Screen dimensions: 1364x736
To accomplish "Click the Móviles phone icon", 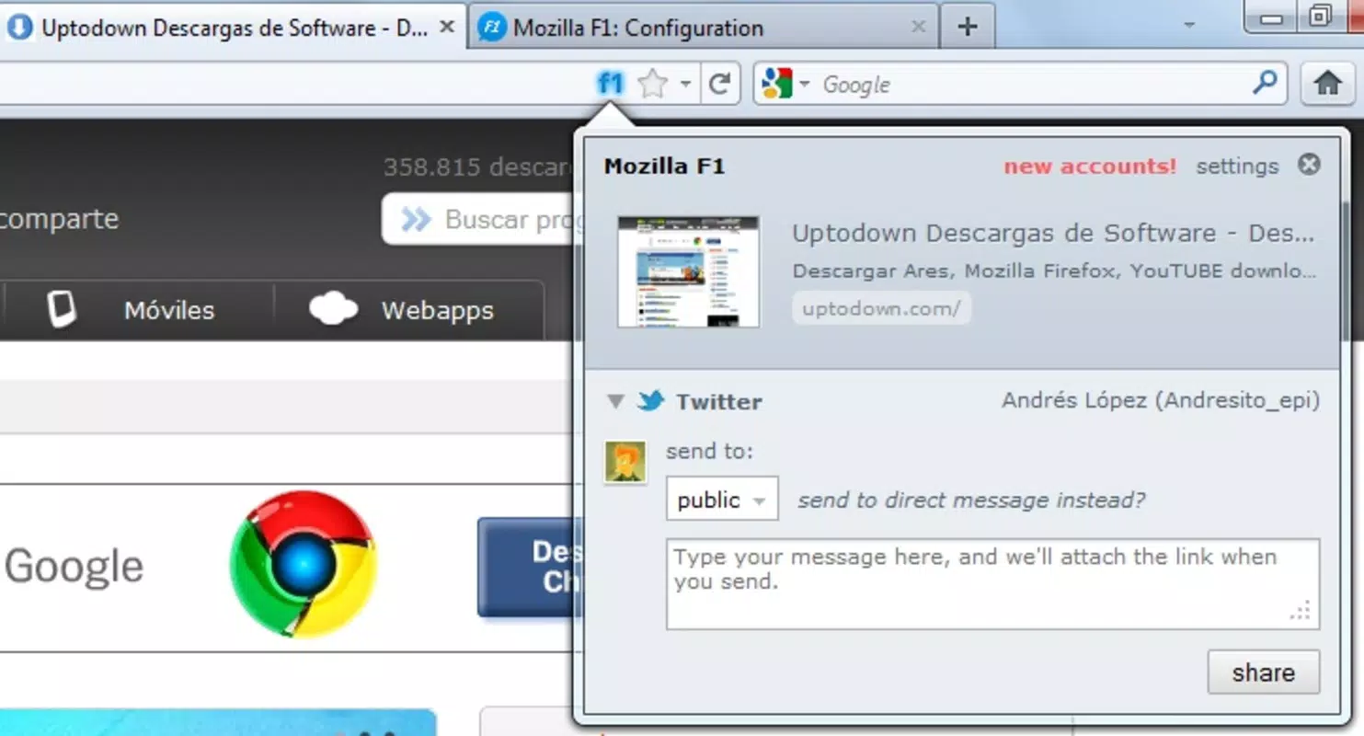I will pos(62,310).
